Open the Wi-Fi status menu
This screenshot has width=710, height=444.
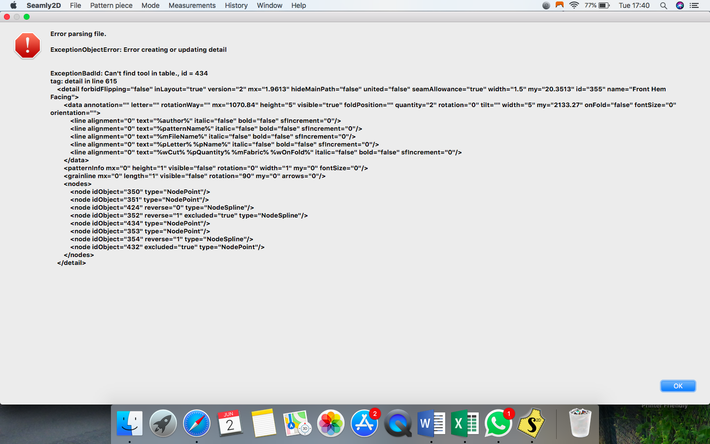574,5
